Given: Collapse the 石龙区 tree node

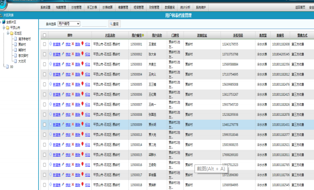Looking at the screenshot, I should coord(8,33).
